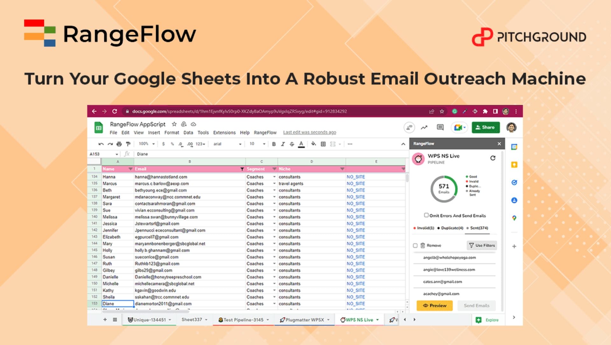Select the paint format tool
Image resolution: width=611 pixels, height=345 pixels.
click(x=128, y=144)
